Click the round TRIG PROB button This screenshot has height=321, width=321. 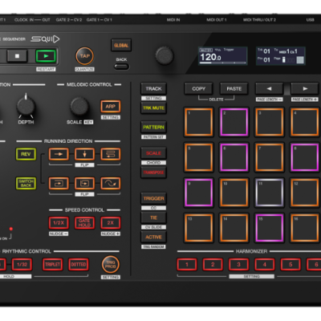pyautogui.click(x=111, y=265)
